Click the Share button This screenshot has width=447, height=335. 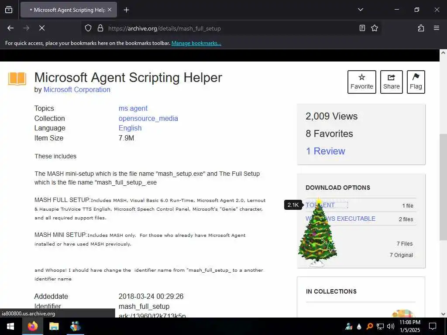tap(391, 82)
